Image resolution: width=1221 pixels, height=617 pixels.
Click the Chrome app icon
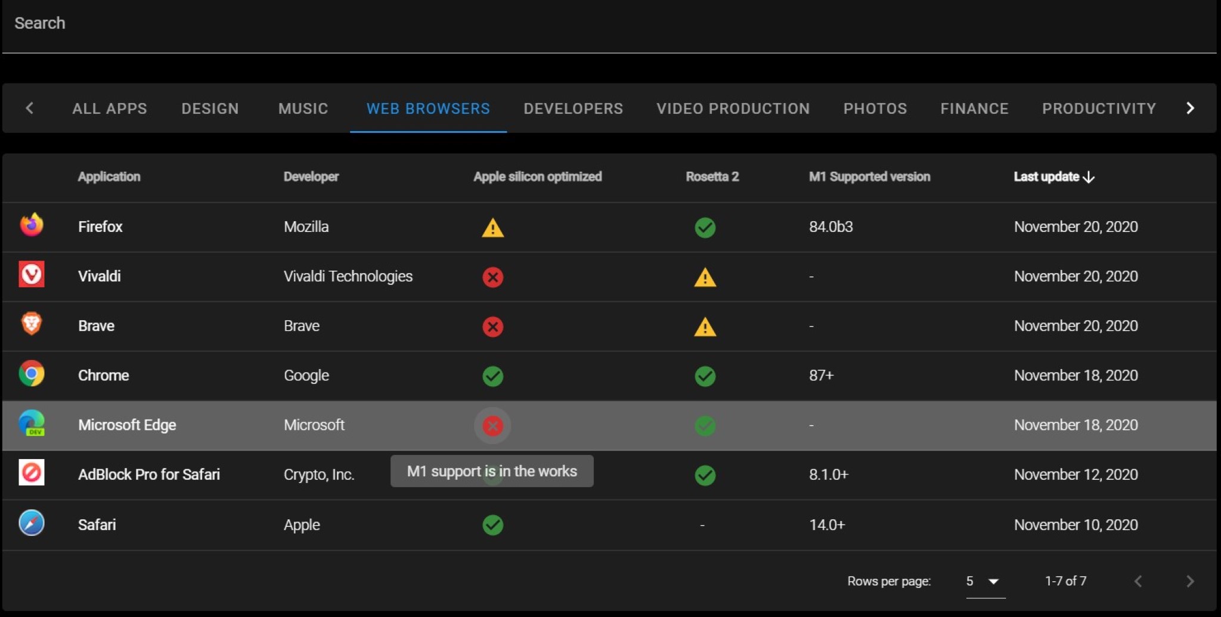pos(32,374)
